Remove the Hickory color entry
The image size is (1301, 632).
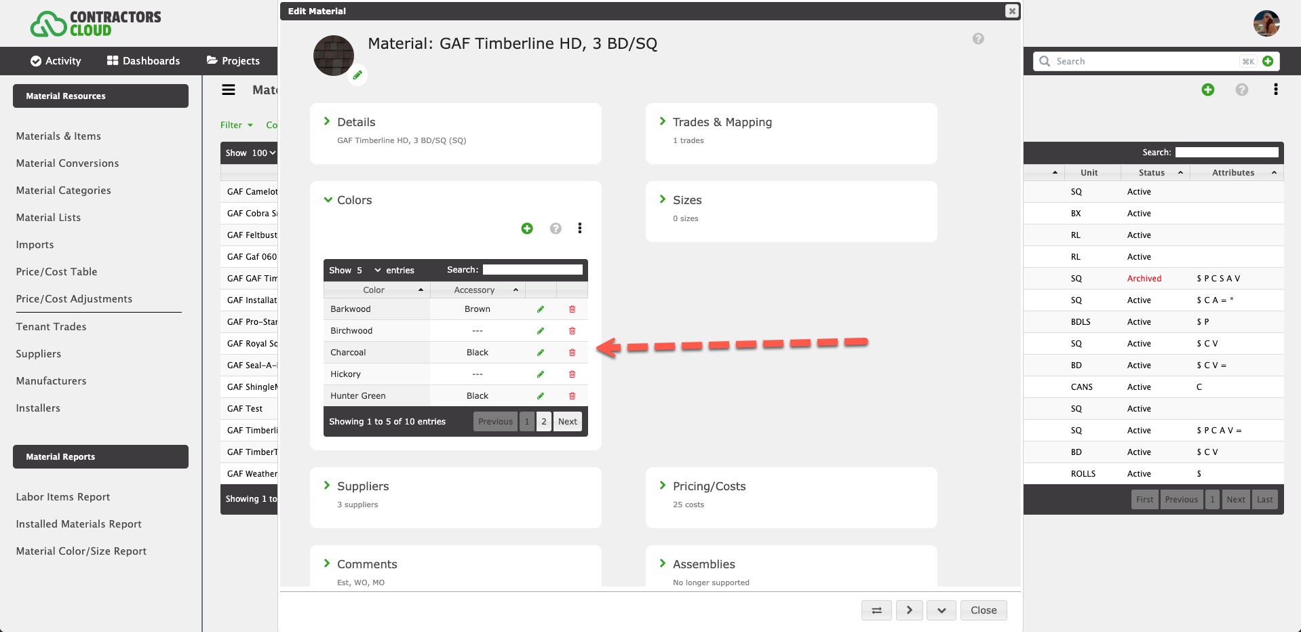(572, 374)
